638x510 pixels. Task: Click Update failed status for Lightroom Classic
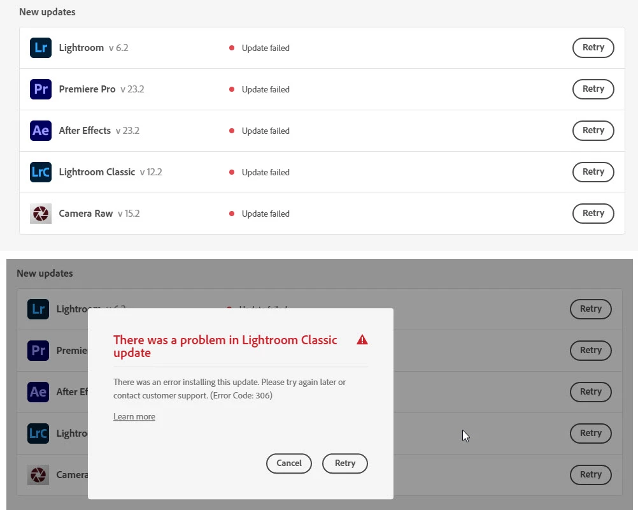click(x=266, y=172)
